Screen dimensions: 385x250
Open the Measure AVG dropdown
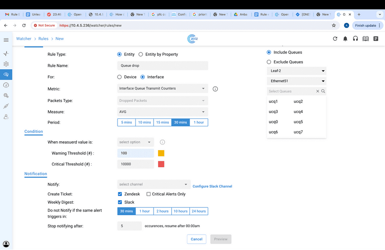pyautogui.click(x=162, y=112)
